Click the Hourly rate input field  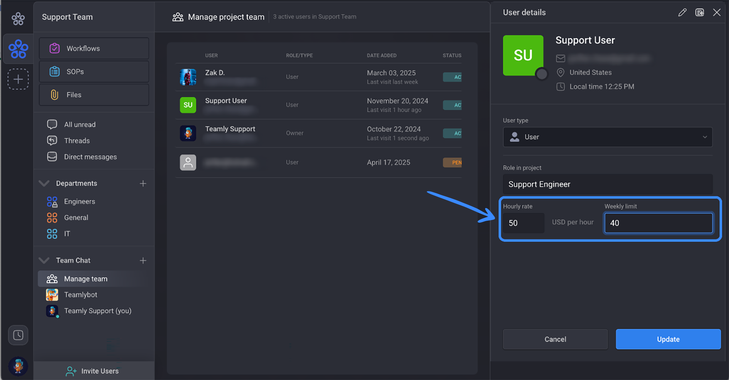tap(524, 223)
